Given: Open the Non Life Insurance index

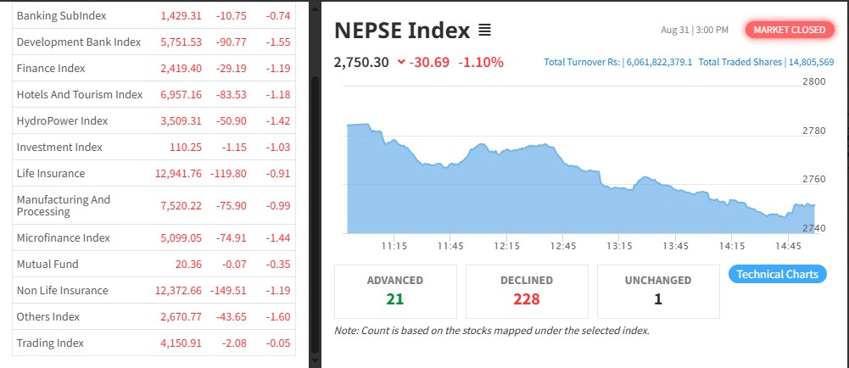Looking at the screenshot, I should pos(62,290).
